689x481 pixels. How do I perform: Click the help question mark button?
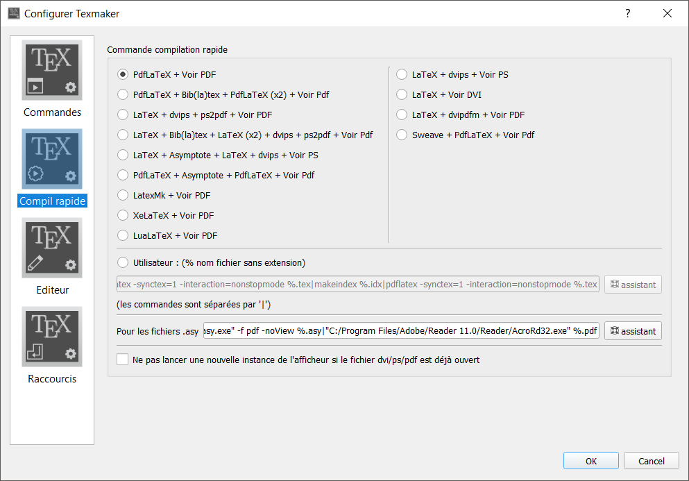tap(628, 13)
